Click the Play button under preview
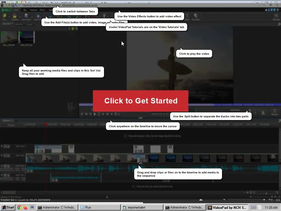 point(95,114)
